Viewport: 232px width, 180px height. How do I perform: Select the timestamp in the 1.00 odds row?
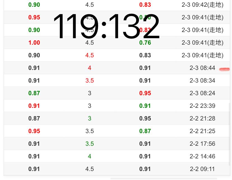point(202,43)
